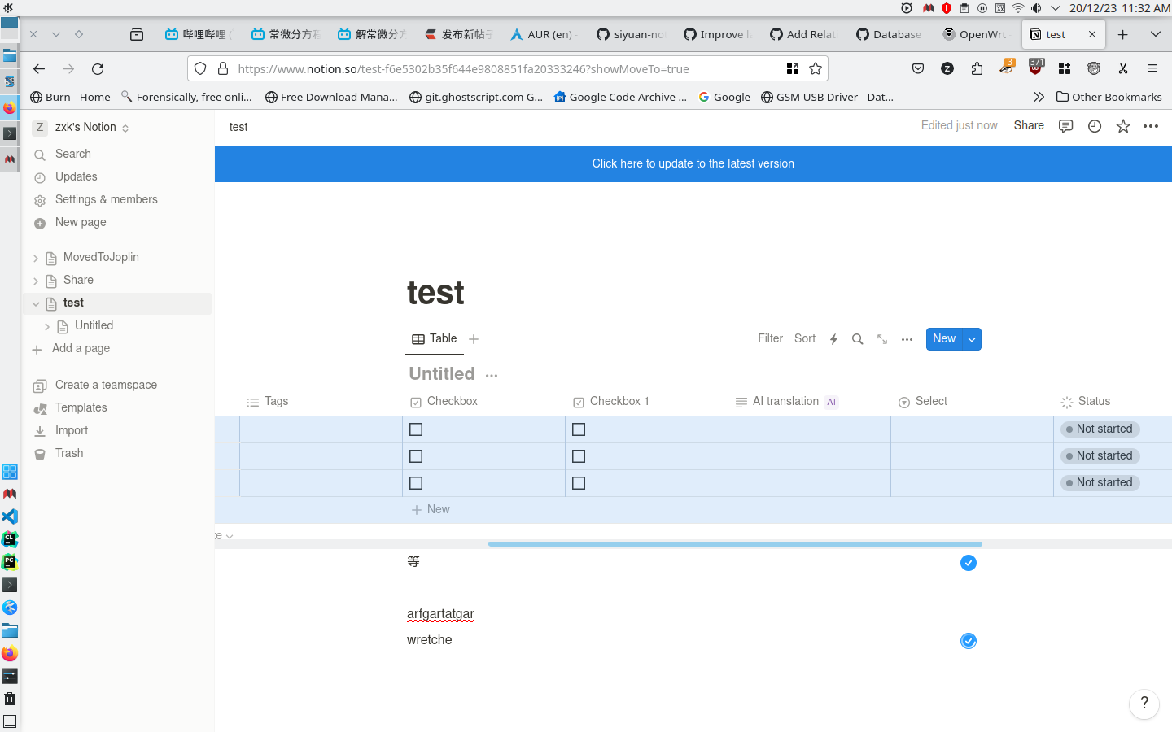Open the page history clock icon
The width and height of the screenshot is (1172, 732).
point(1095,126)
